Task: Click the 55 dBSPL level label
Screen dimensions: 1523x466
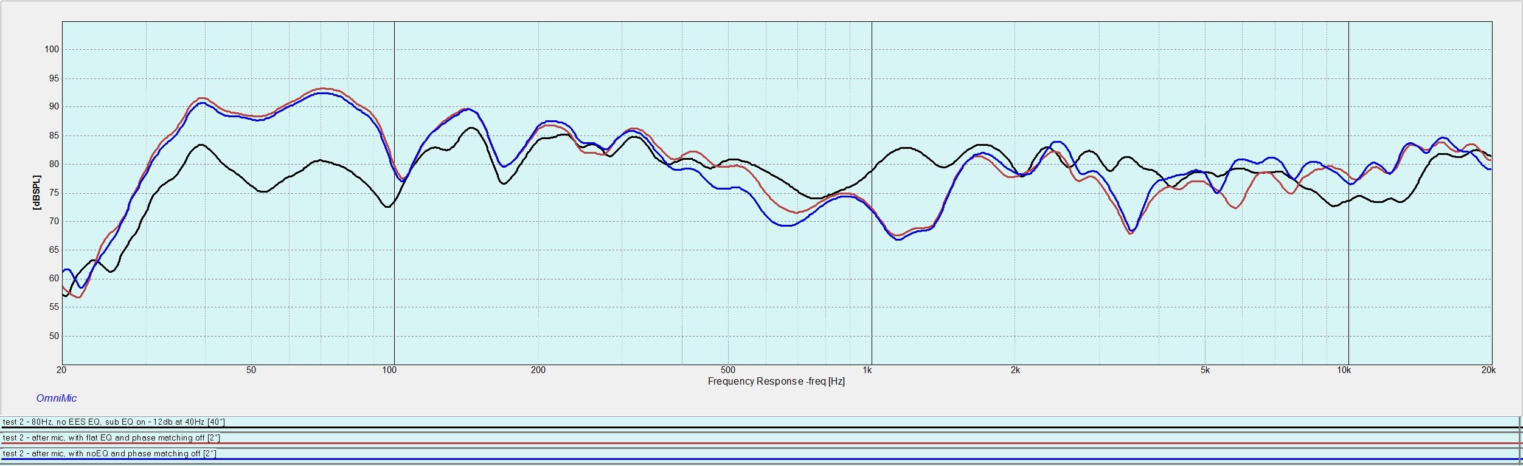Action: (x=54, y=307)
